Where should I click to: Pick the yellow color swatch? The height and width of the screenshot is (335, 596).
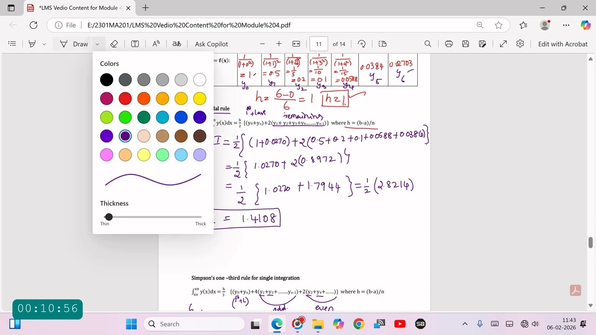(200, 98)
